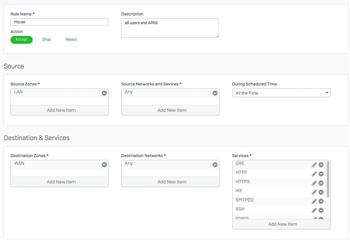Add new item to Services list

[281, 224]
